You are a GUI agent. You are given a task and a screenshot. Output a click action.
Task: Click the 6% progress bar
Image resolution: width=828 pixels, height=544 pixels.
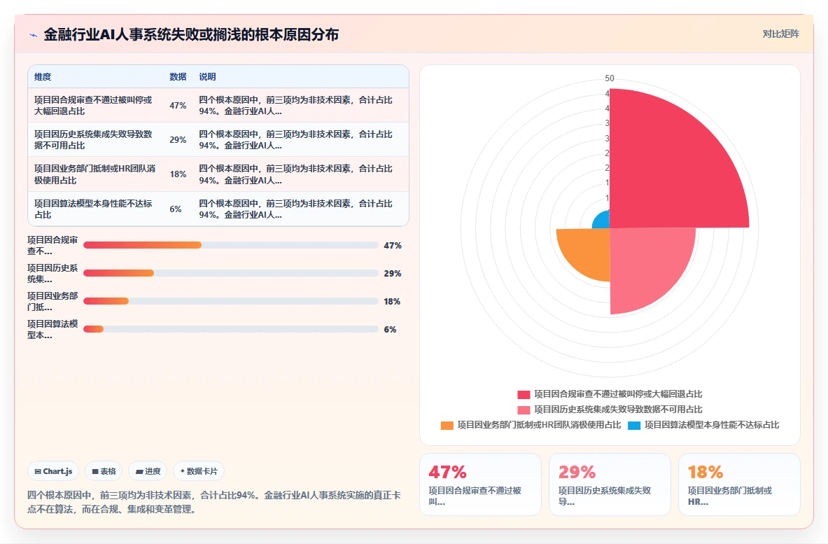[x=231, y=329]
